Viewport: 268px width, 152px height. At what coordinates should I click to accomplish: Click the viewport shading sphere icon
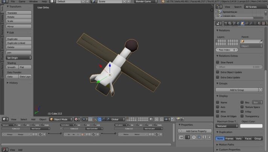coord(76,119)
